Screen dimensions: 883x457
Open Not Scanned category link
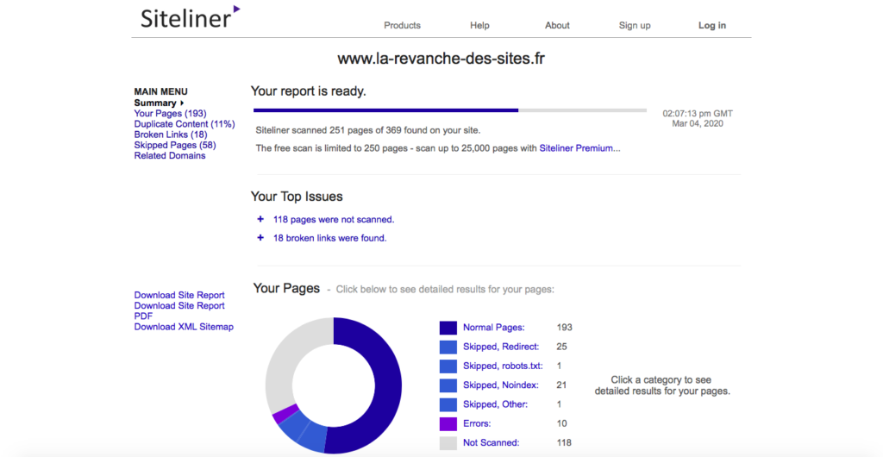[491, 442]
